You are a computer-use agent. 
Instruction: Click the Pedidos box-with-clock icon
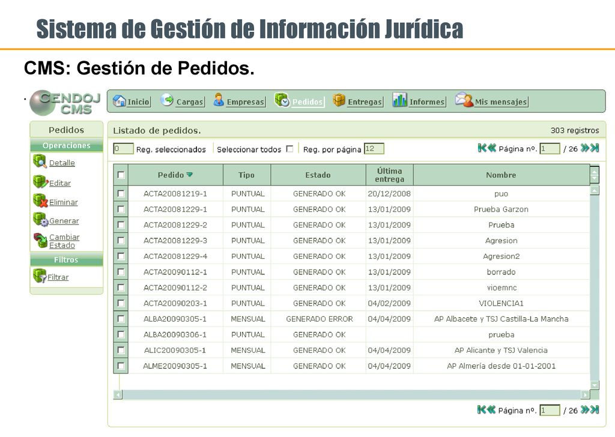[282, 100]
